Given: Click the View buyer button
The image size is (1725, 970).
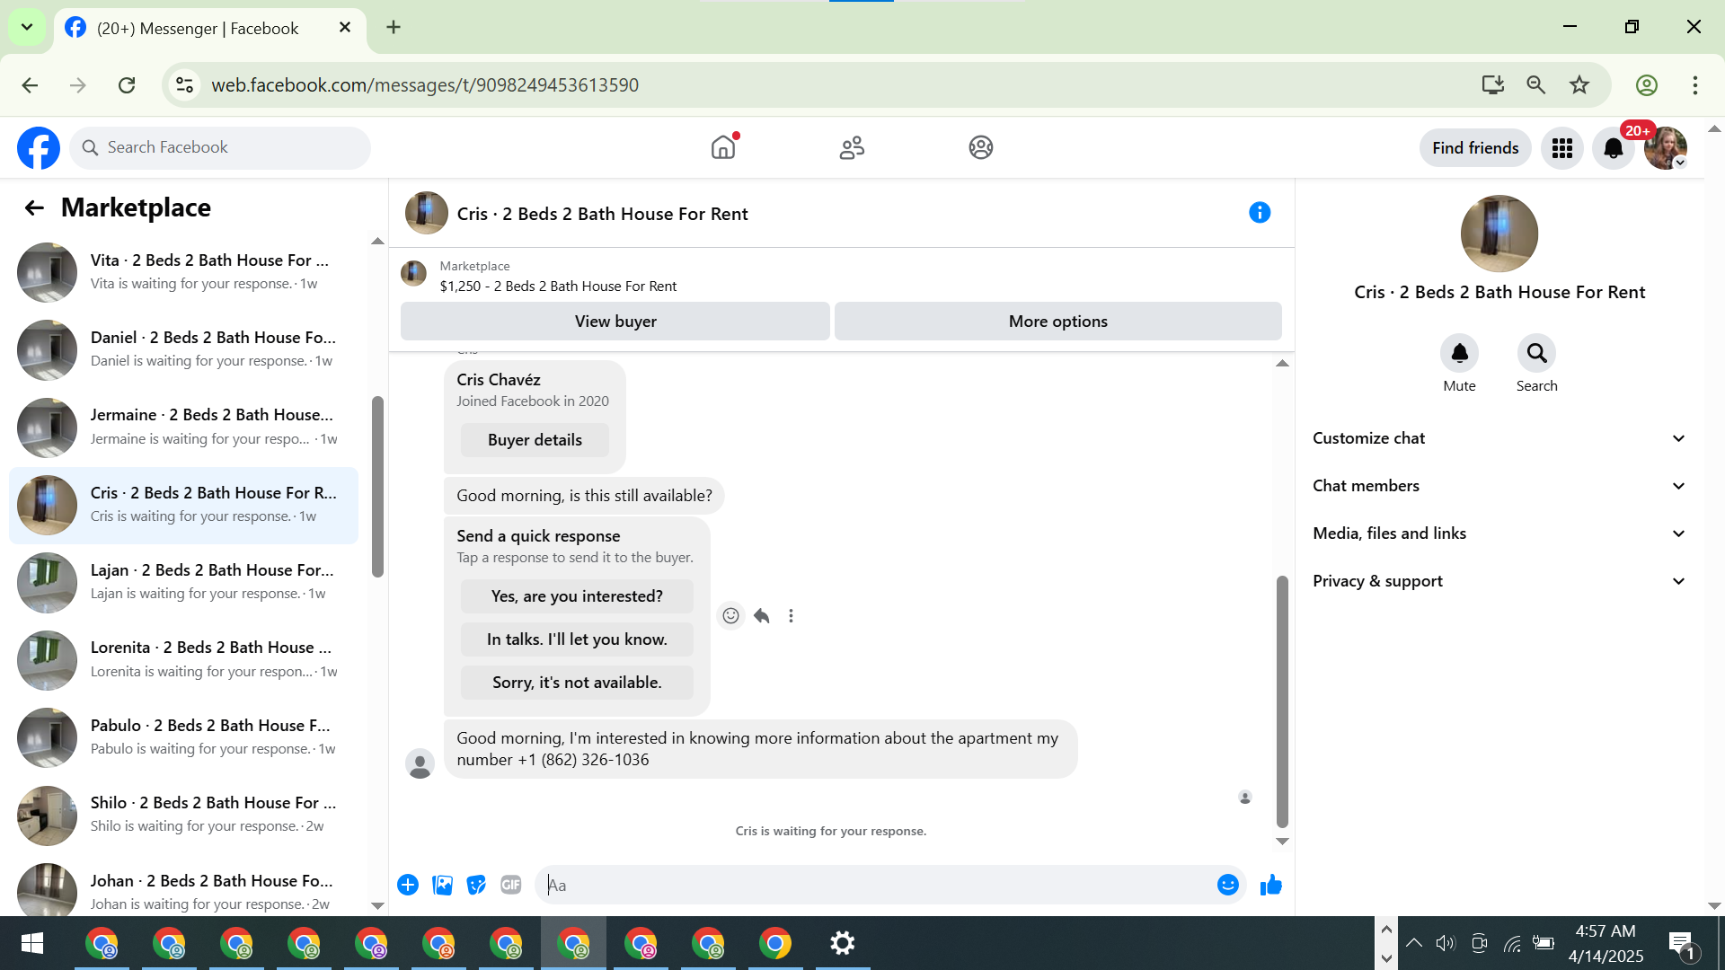Looking at the screenshot, I should pyautogui.click(x=615, y=322).
